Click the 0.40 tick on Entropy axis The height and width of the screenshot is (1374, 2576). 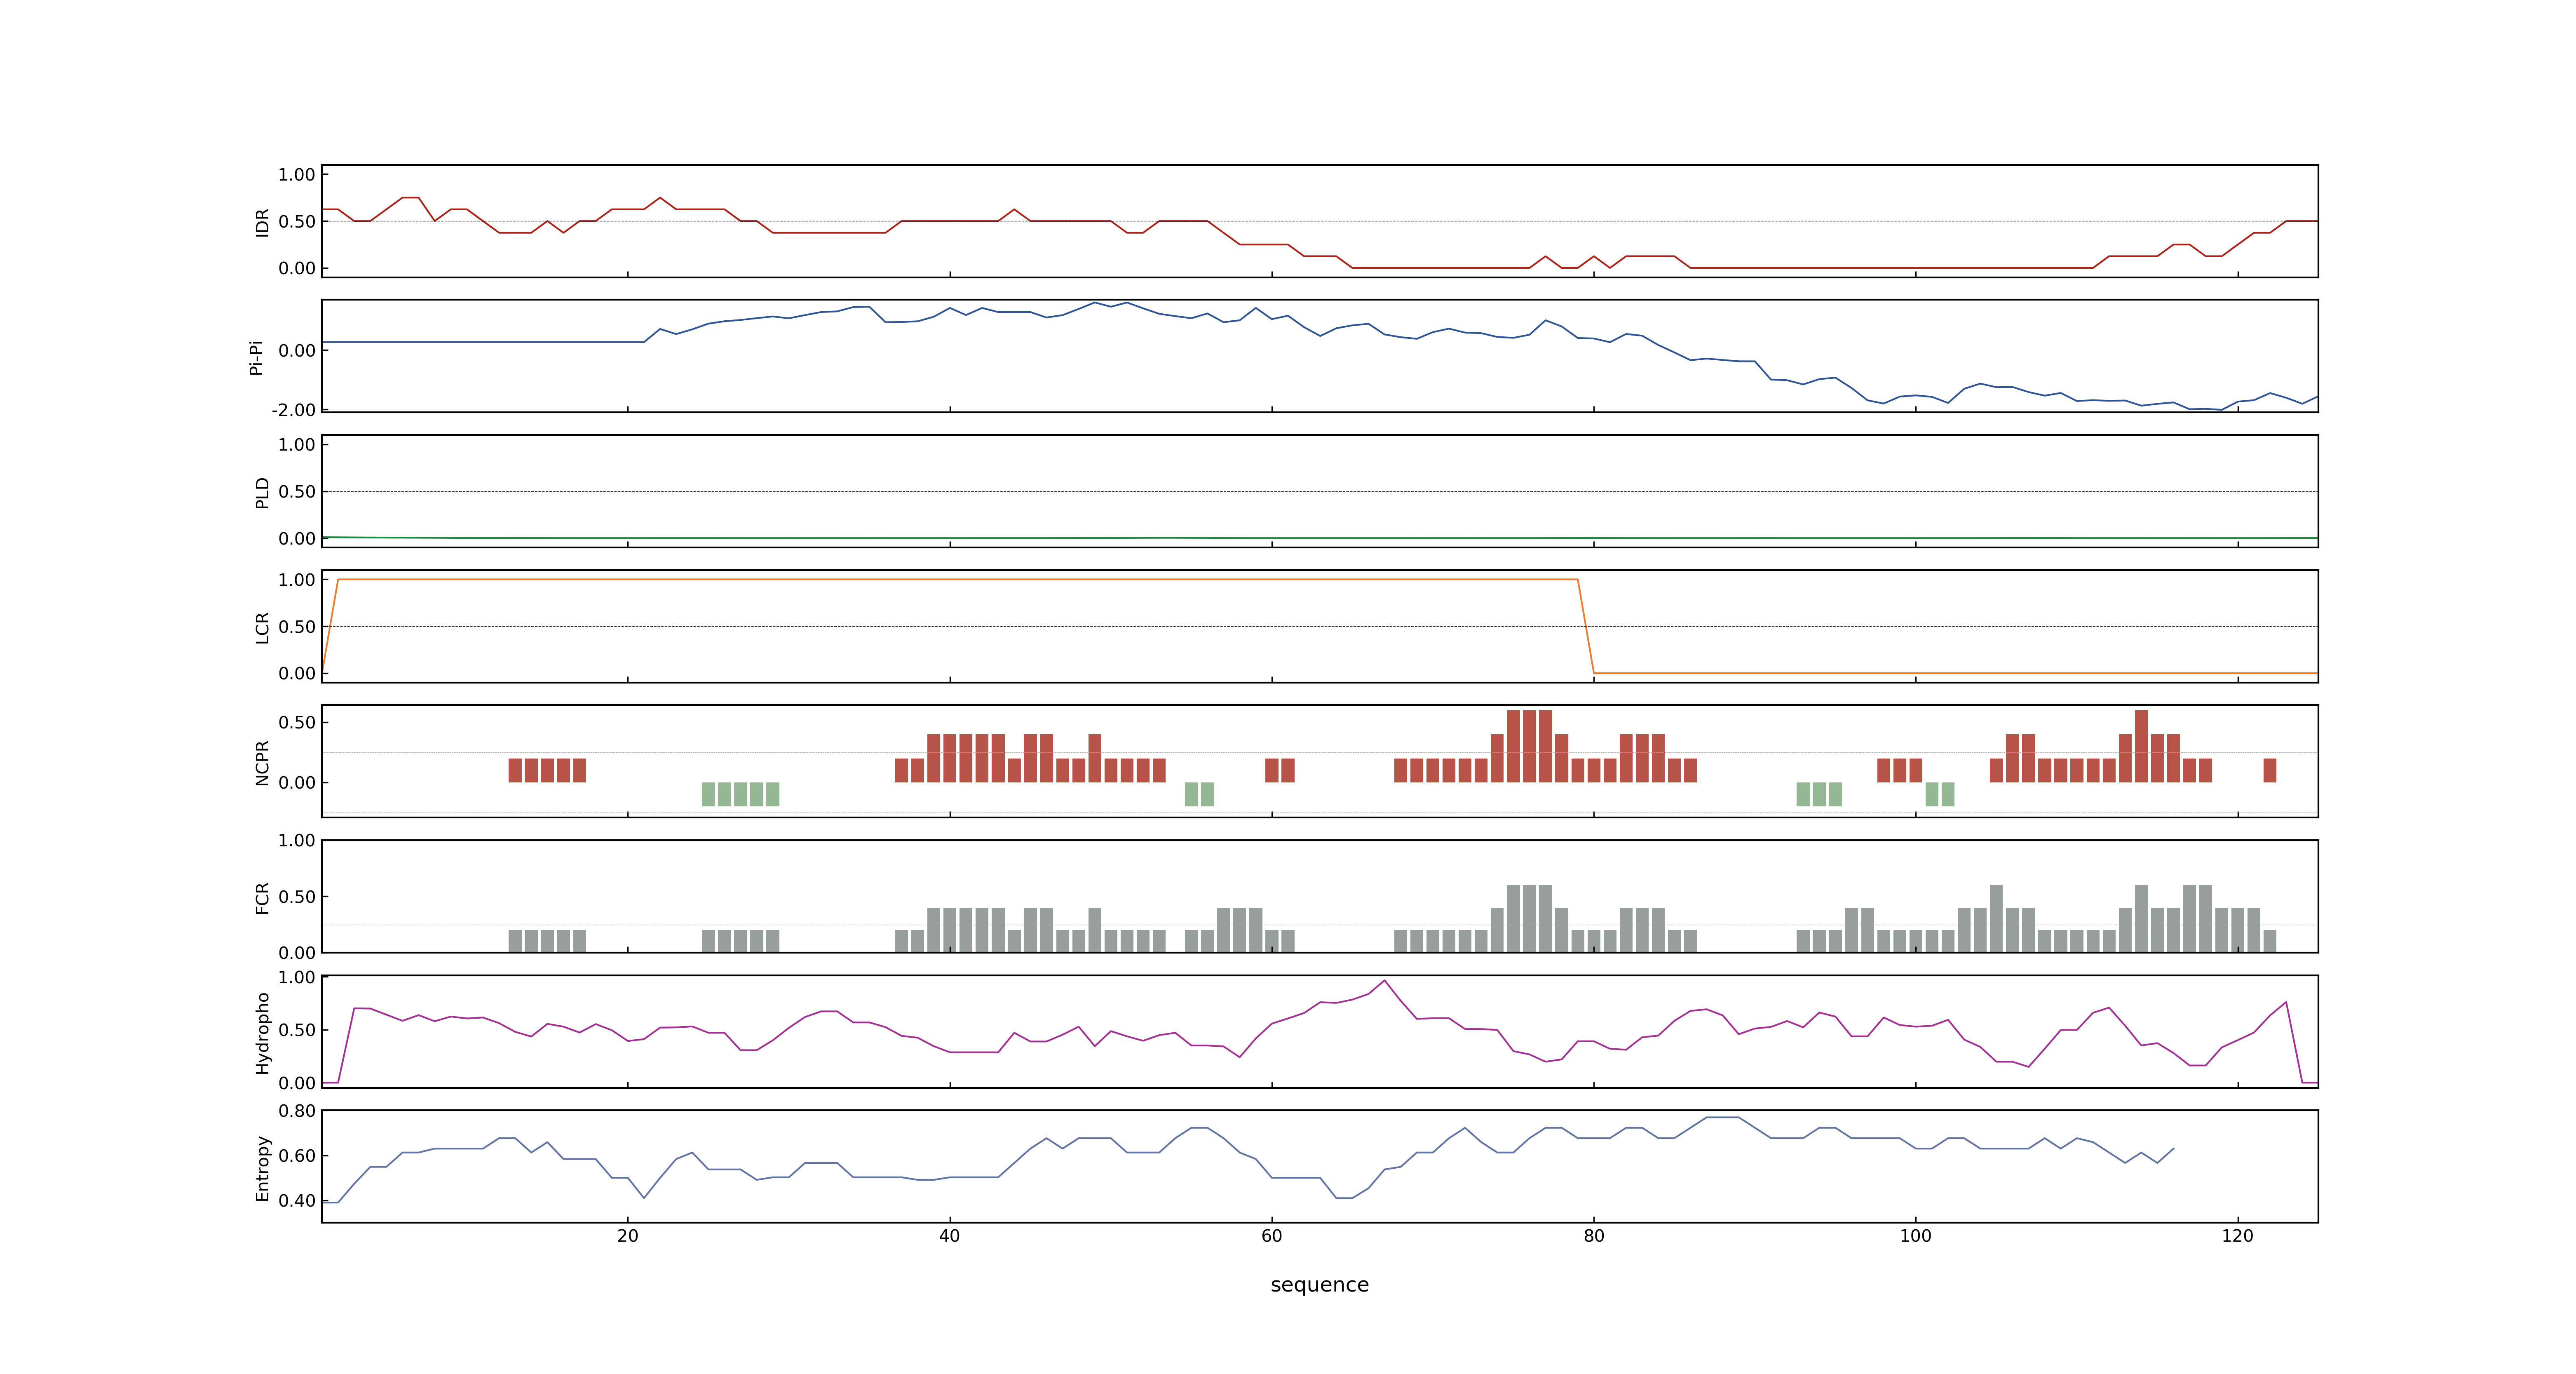point(297,1200)
